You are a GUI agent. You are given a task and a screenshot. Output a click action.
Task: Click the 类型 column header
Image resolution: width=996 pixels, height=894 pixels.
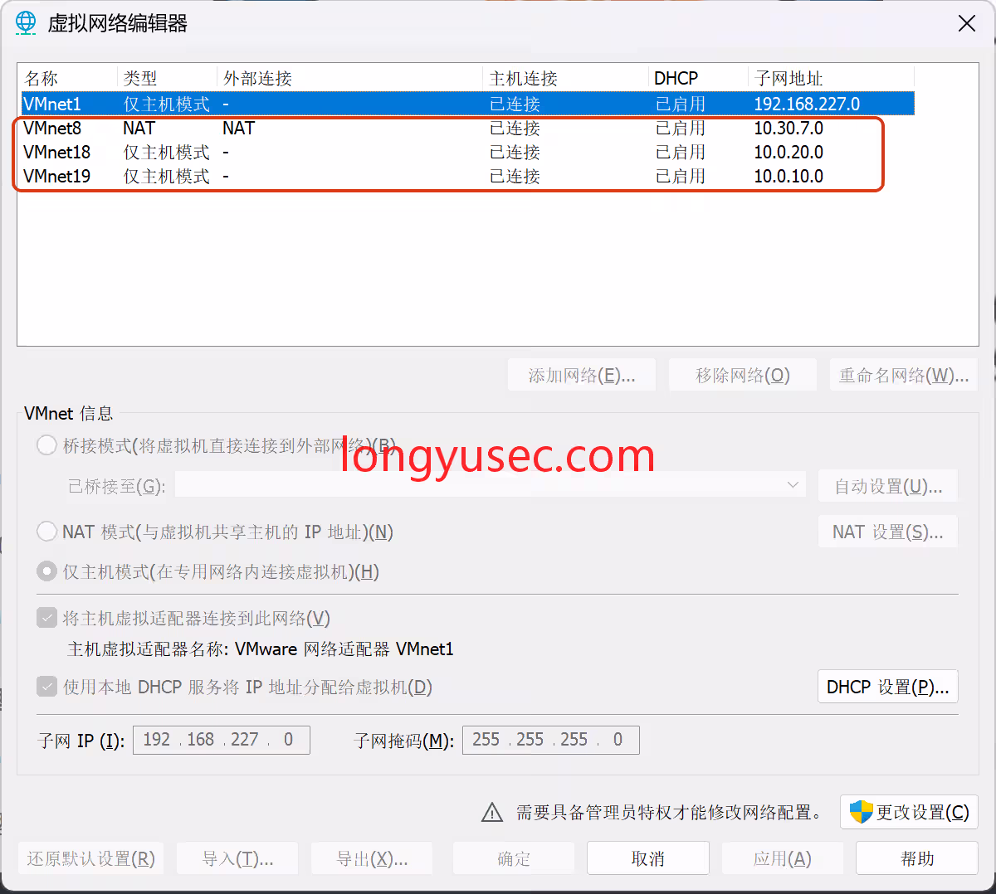(x=167, y=78)
